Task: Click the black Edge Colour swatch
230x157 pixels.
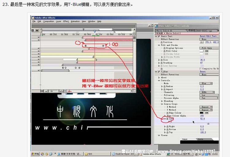Action: [x=202, y=113]
